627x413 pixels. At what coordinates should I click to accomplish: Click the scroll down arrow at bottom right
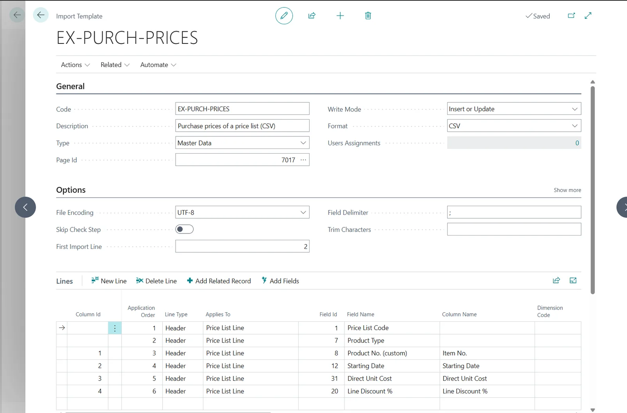coord(593,410)
